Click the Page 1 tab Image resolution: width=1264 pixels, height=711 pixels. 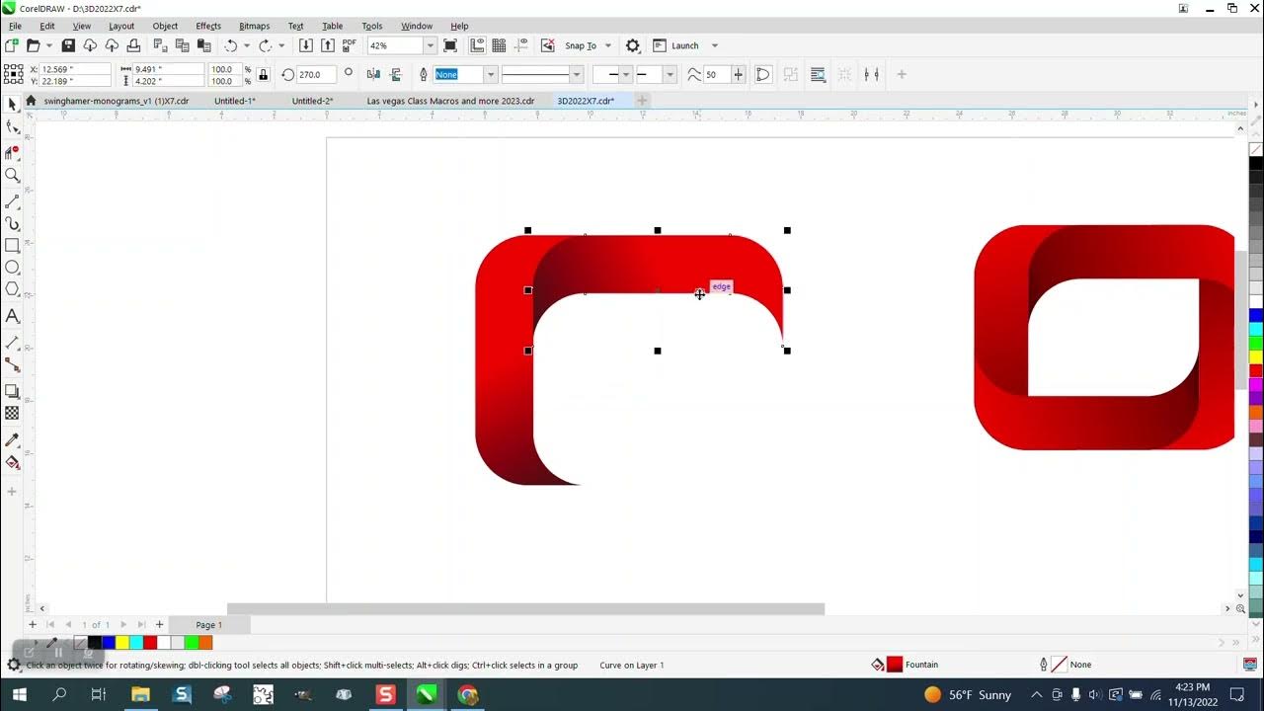click(x=208, y=624)
